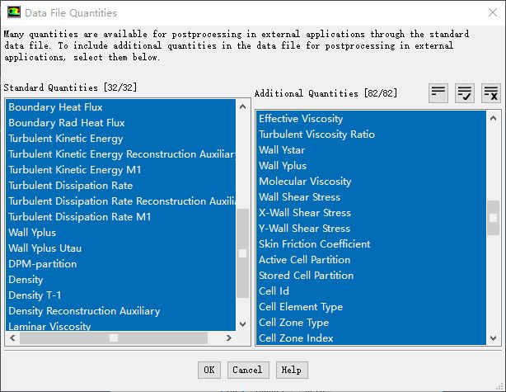Toggle Turbulent Dissipation Rate selection
The width and height of the screenshot is (506, 392).
(70, 186)
